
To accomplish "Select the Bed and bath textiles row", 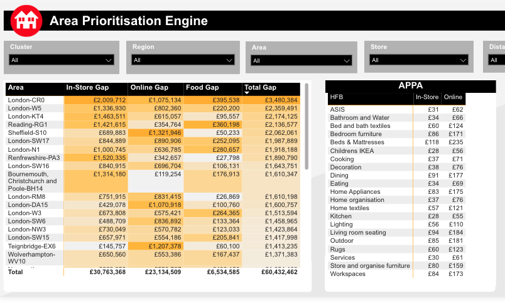I will [396, 126].
